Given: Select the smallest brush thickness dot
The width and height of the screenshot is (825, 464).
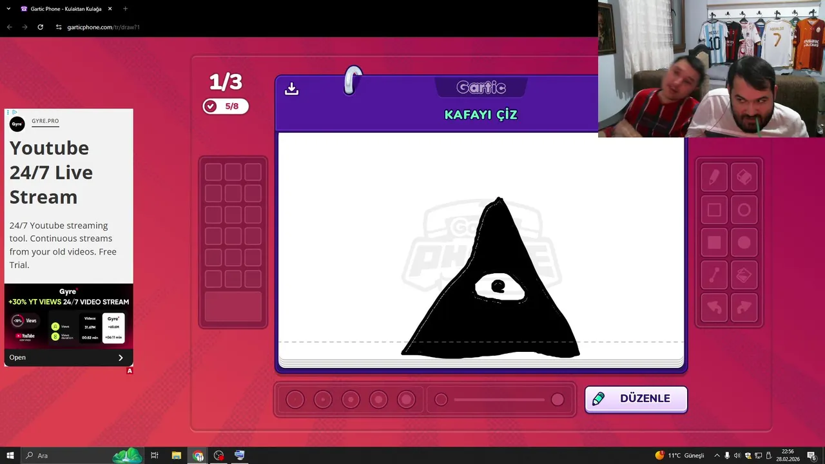Looking at the screenshot, I should 295,400.
